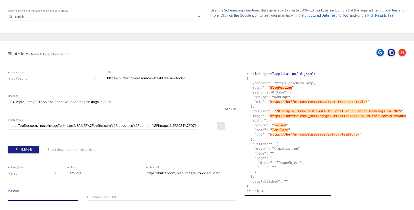This screenshot has width=414, height=210.
Task: Click the red delete/reset button
Action: point(402,53)
